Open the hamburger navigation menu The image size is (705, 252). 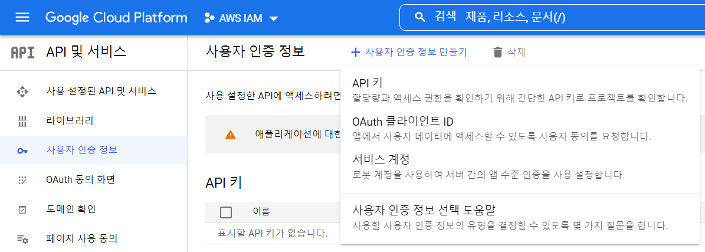(22, 18)
